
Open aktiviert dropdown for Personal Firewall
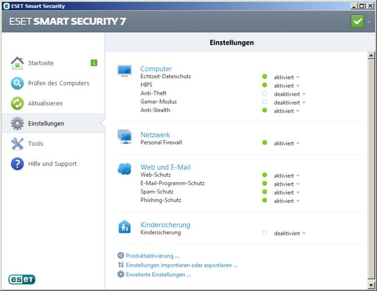[x=287, y=143]
